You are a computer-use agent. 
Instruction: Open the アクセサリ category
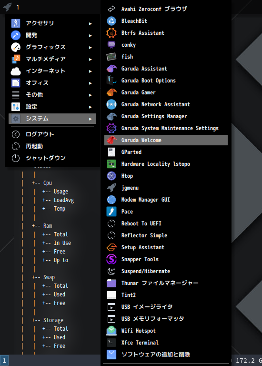(52, 23)
